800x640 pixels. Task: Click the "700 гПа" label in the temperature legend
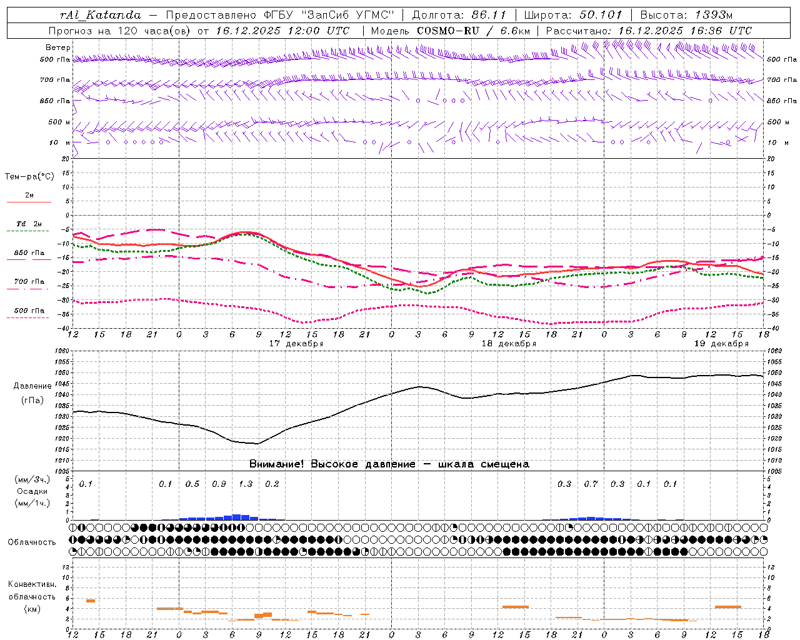coord(29,282)
